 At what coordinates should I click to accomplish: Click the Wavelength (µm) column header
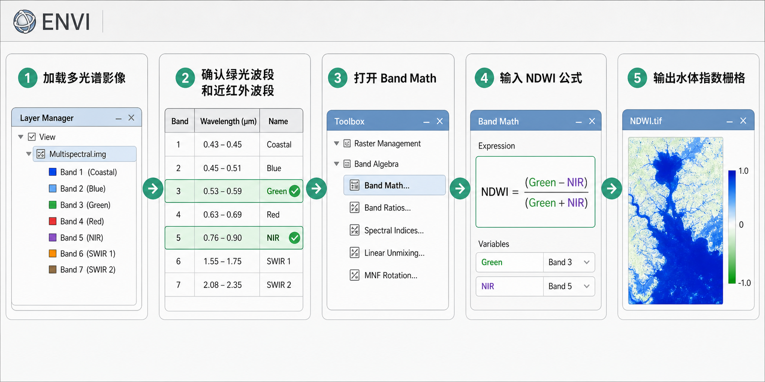(x=228, y=121)
